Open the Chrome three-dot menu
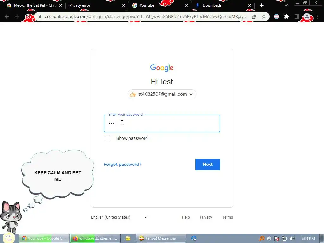This screenshot has width=324, height=243. (x=317, y=16)
